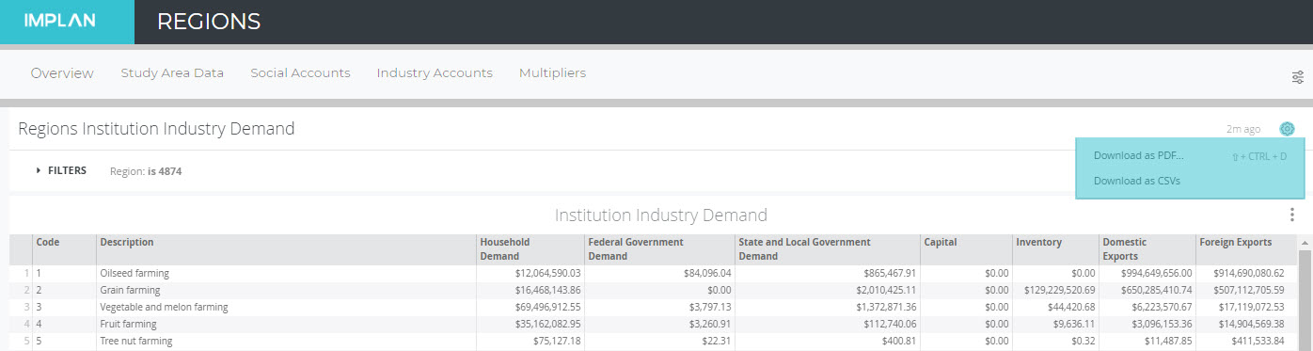Click the value $17,119,072.53

point(1250,307)
